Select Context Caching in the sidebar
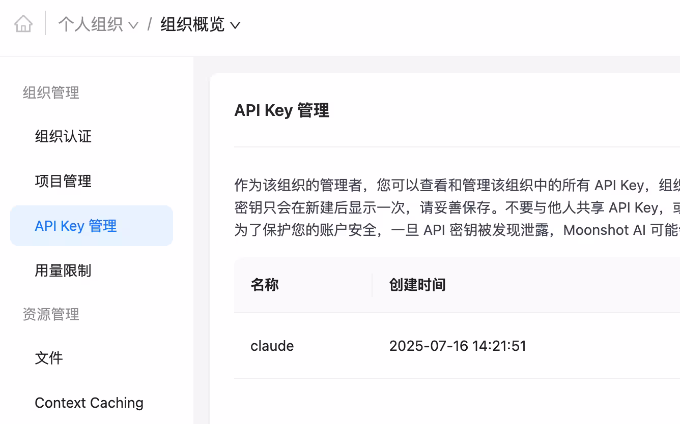 point(89,403)
